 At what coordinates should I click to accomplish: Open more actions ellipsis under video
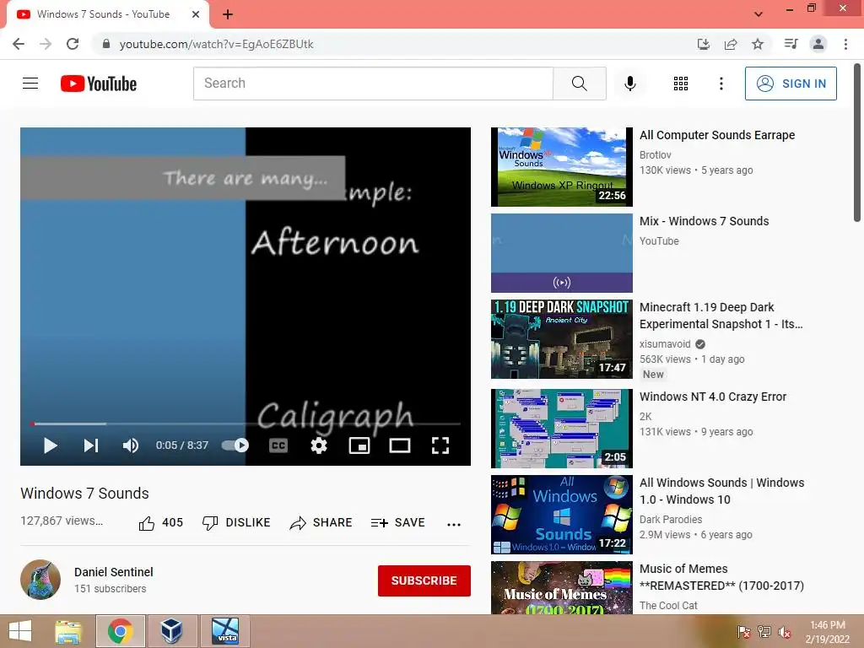(x=453, y=523)
